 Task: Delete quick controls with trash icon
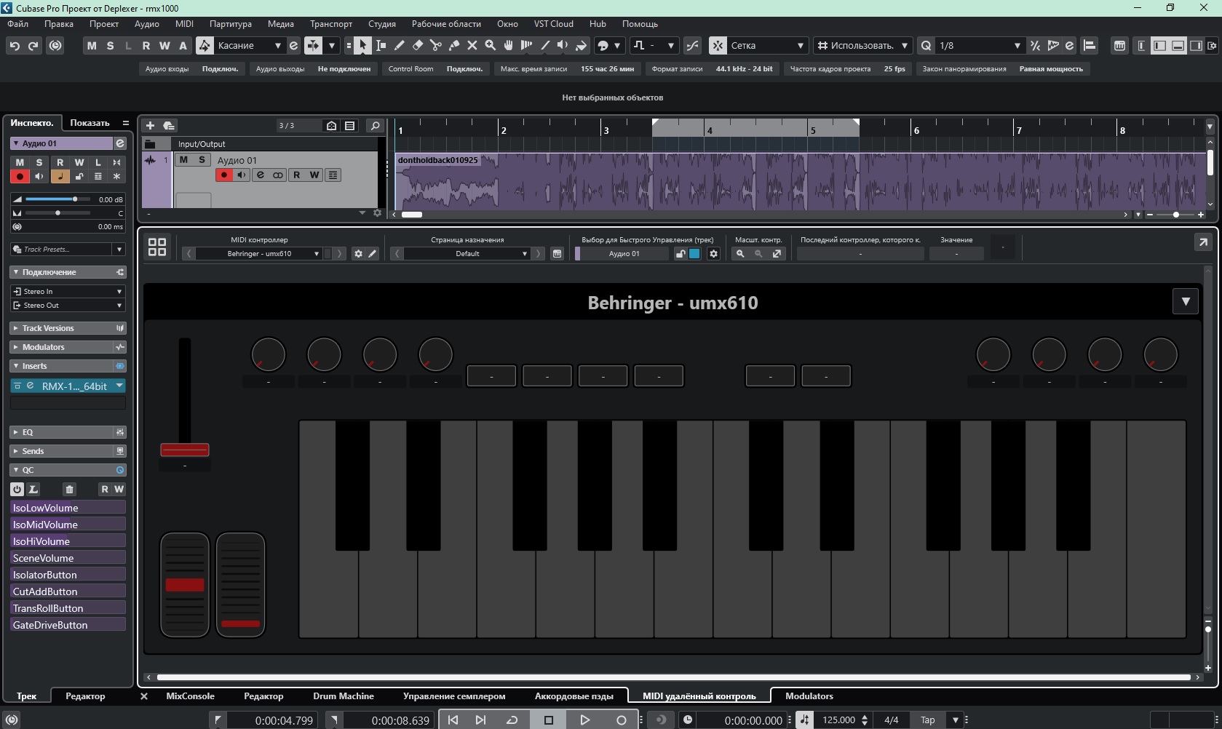(69, 489)
